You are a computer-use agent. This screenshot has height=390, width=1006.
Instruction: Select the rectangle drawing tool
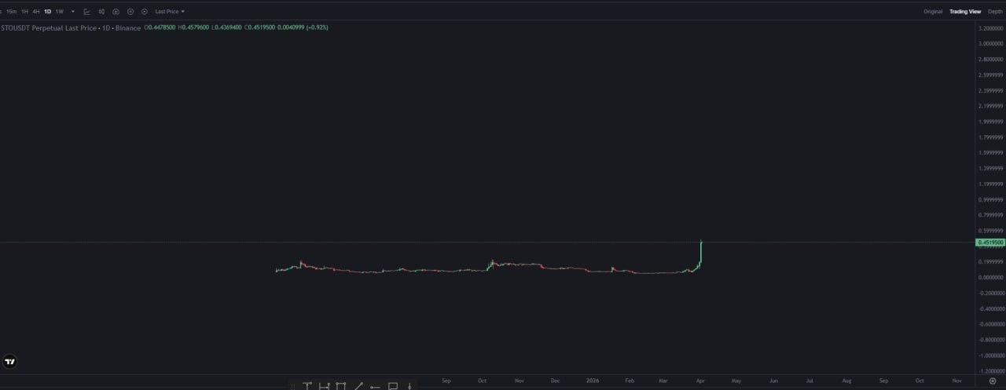coord(341,385)
